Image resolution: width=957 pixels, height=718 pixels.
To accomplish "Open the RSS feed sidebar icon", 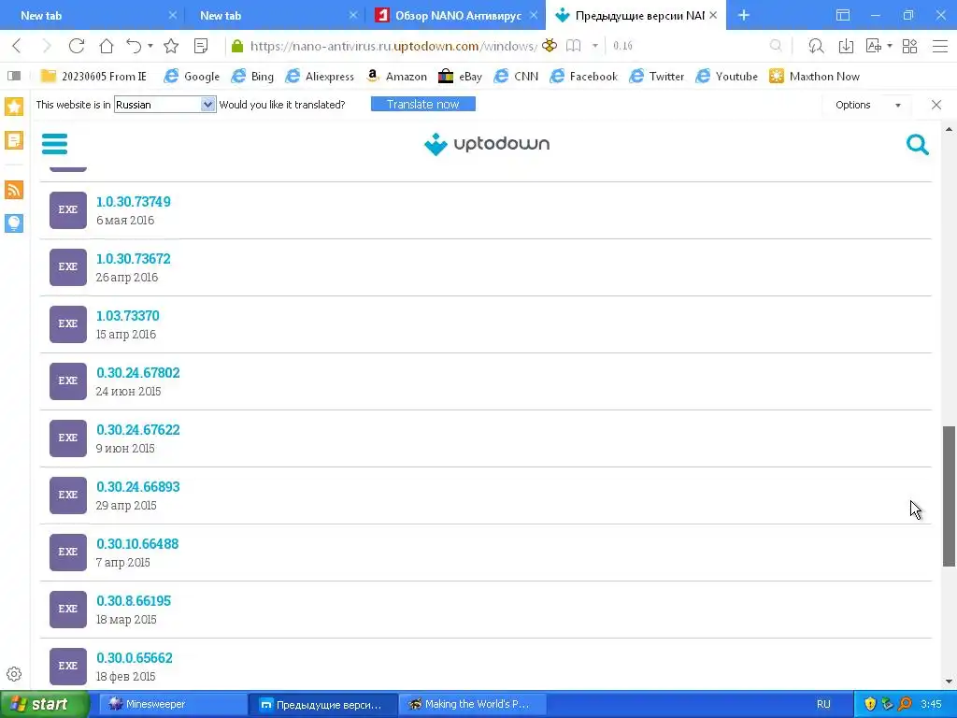I will (x=14, y=189).
